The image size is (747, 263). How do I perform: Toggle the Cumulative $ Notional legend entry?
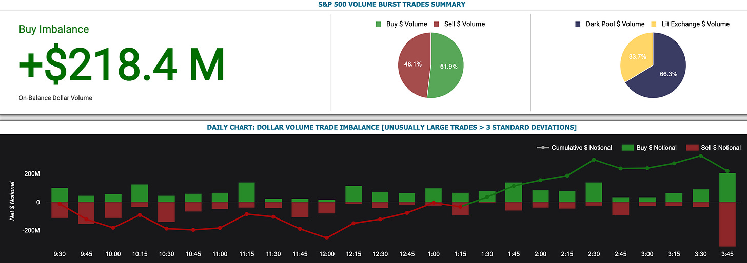(x=574, y=148)
